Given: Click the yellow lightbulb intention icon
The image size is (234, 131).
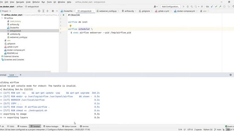Looking at the screenshot, I should tap(71, 26).
